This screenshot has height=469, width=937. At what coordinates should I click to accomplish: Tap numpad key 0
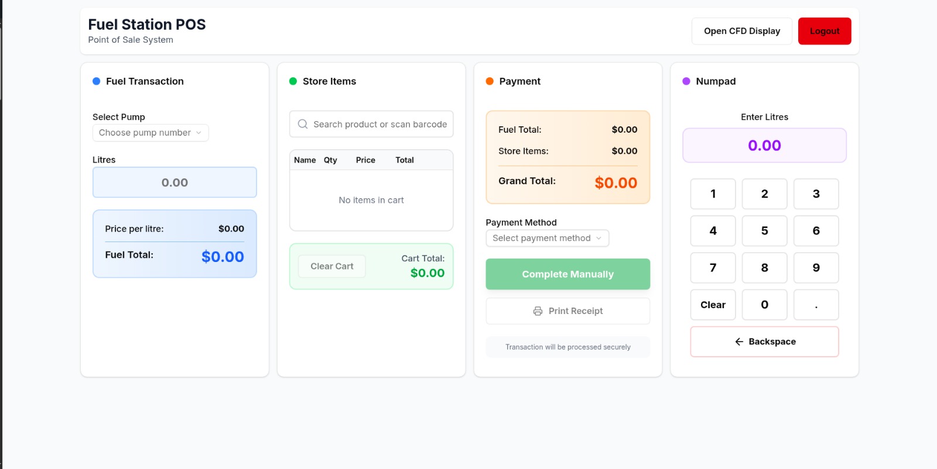(x=764, y=305)
